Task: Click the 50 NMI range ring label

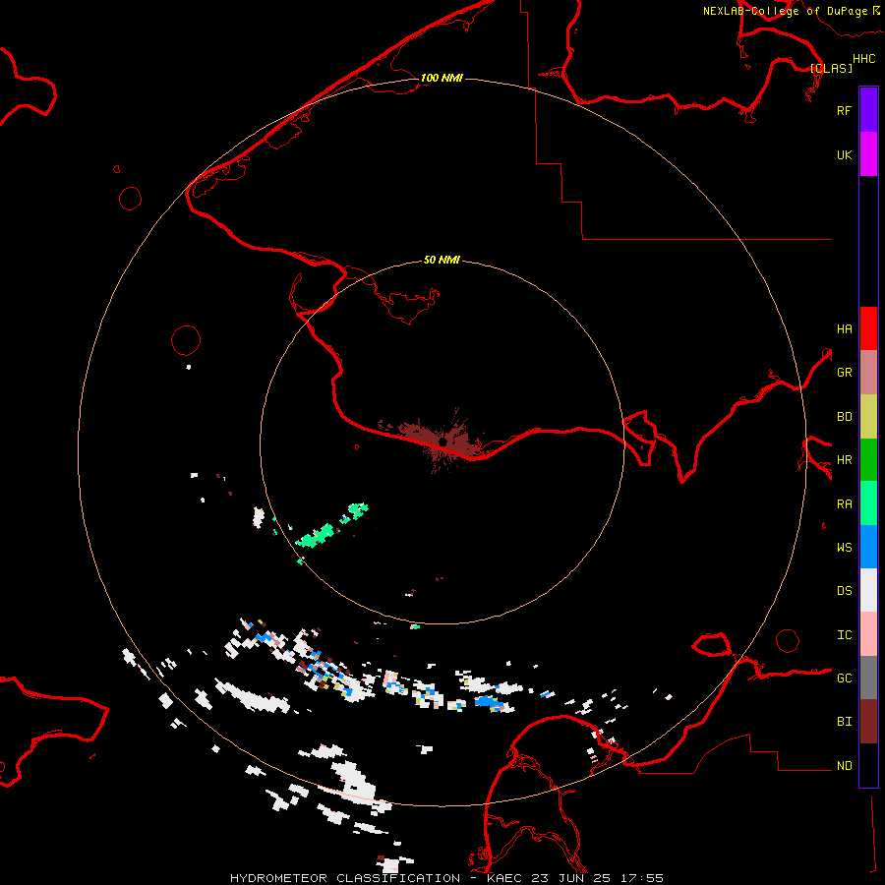Action: coord(442,260)
